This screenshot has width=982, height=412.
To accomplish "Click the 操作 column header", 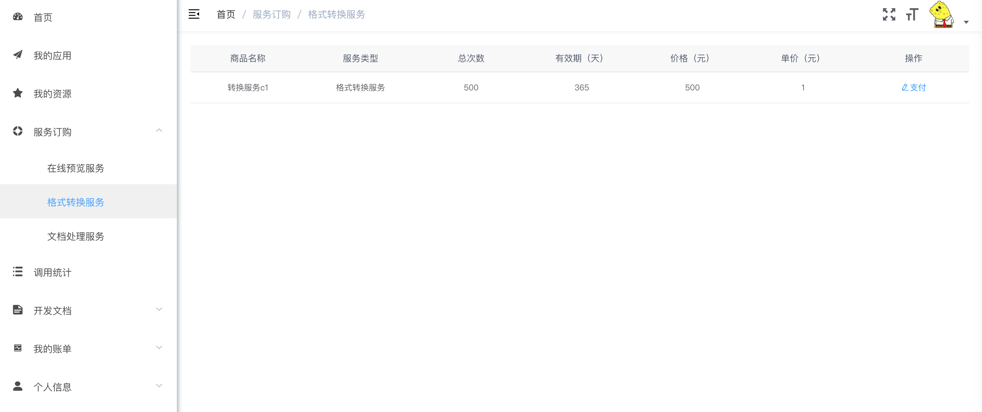I will (x=913, y=58).
